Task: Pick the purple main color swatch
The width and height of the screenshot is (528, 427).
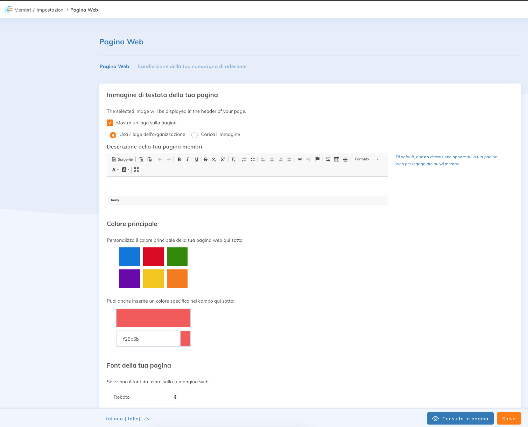Action: [x=129, y=279]
